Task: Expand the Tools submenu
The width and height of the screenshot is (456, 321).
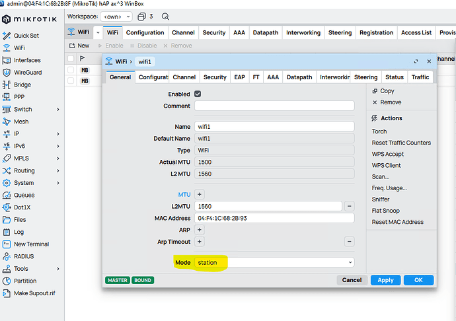Action: click(x=58, y=269)
